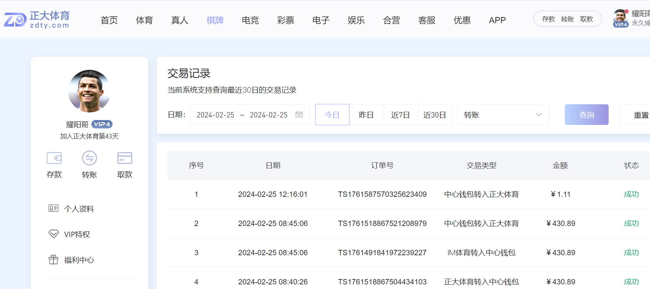The image size is (650, 289).
Task: Select the 近7日 date range option
Action: (x=400, y=115)
